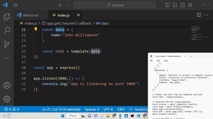
Task: Open Task View on taskbar
Action: coord(83,116)
